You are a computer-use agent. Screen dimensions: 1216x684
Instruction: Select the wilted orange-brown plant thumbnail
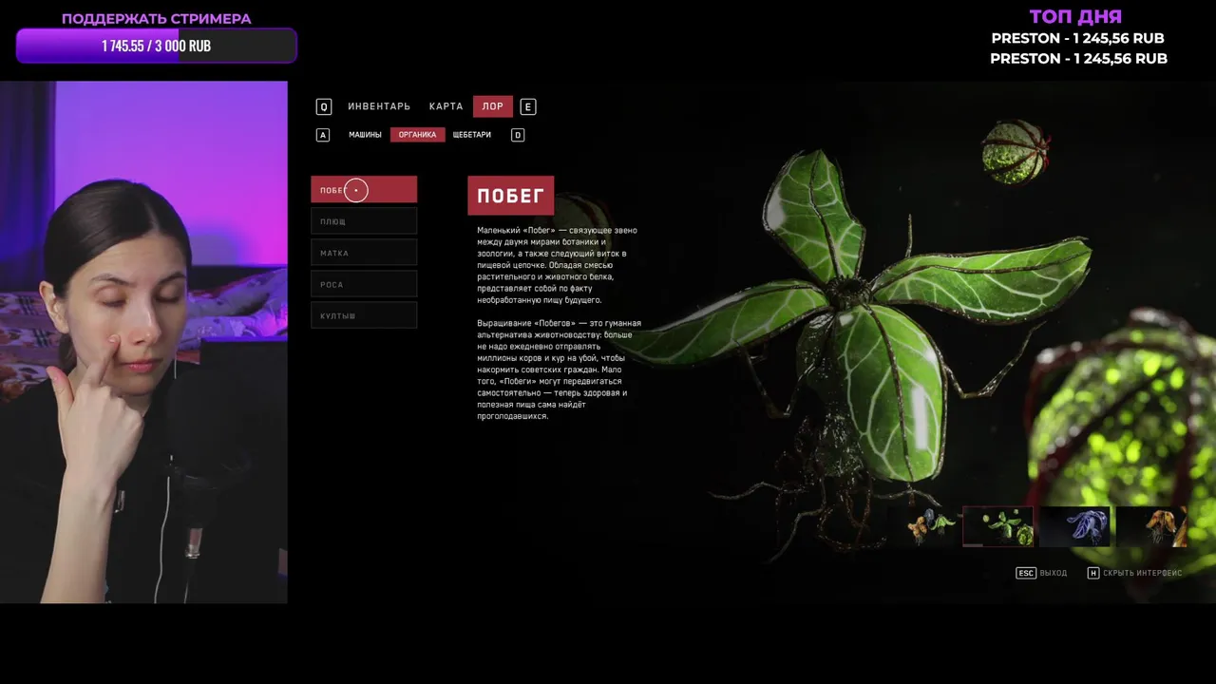point(1151,526)
